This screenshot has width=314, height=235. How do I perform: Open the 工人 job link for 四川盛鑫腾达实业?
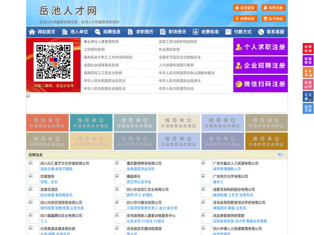pos(44,221)
